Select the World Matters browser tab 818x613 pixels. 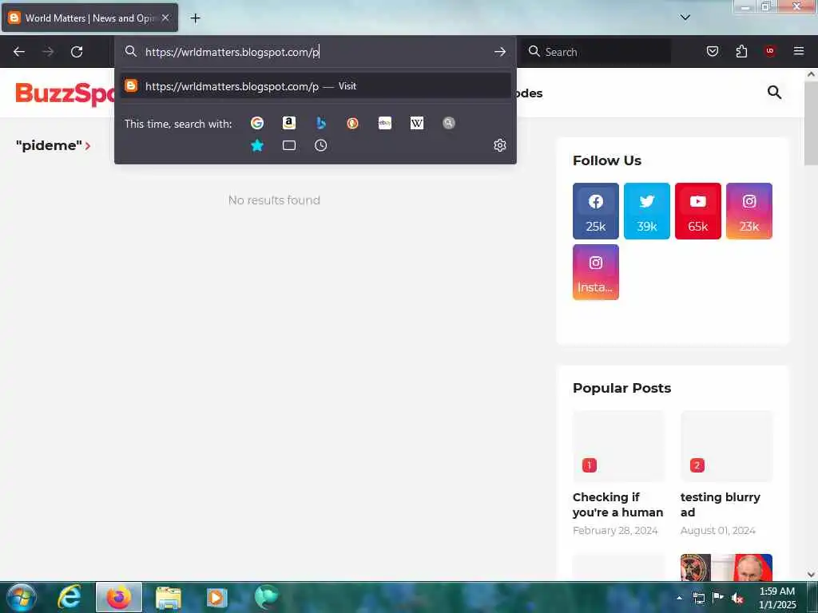pyautogui.click(x=89, y=18)
